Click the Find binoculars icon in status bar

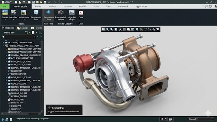(x=162, y=119)
